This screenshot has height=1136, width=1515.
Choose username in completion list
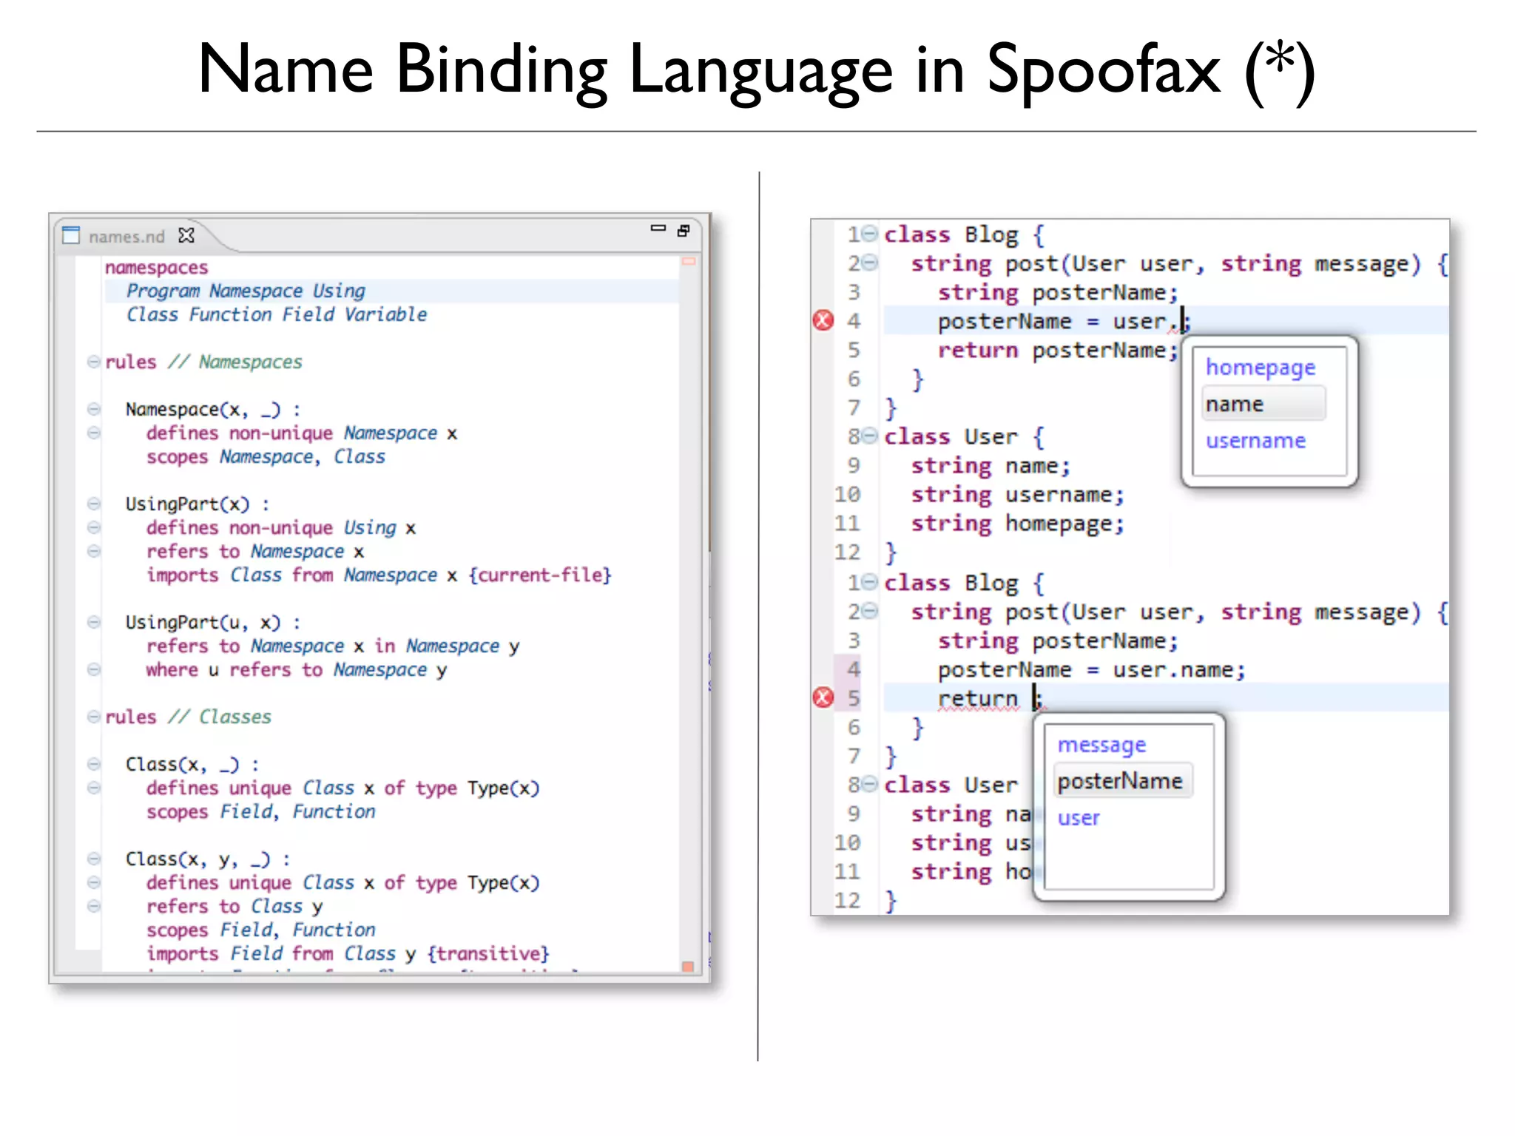(x=1255, y=441)
